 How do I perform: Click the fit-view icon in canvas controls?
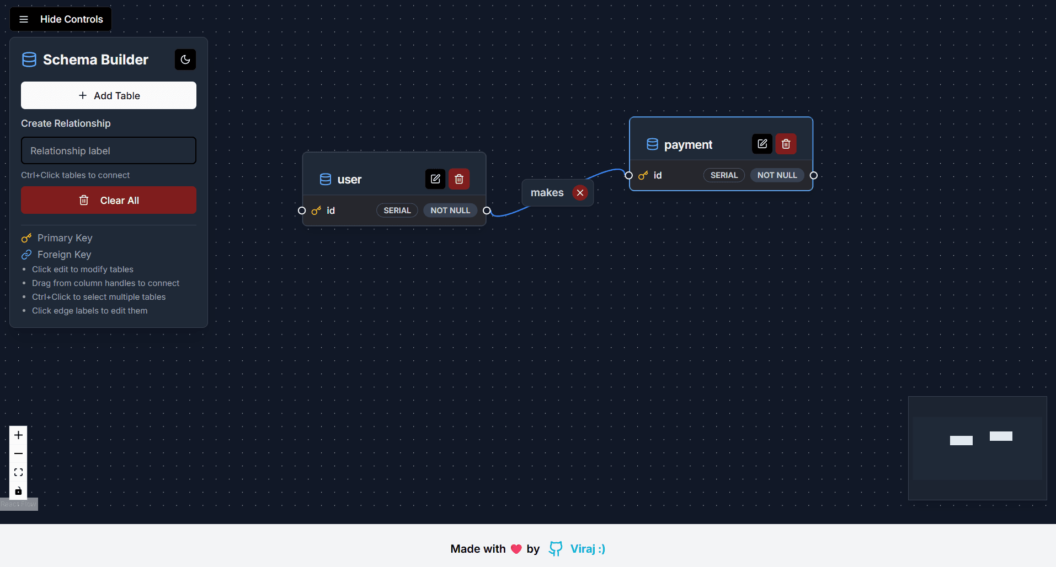[x=18, y=472]
